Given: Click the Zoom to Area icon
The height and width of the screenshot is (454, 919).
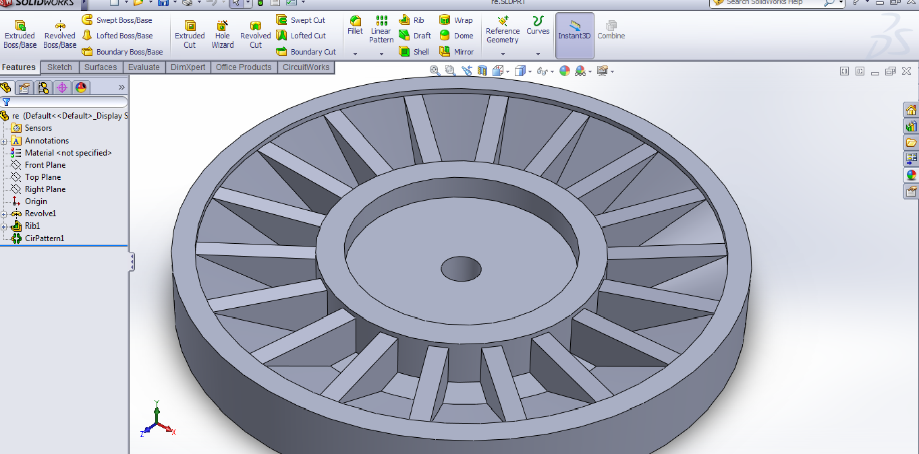Looking at the screenshot, I should 450,71.
